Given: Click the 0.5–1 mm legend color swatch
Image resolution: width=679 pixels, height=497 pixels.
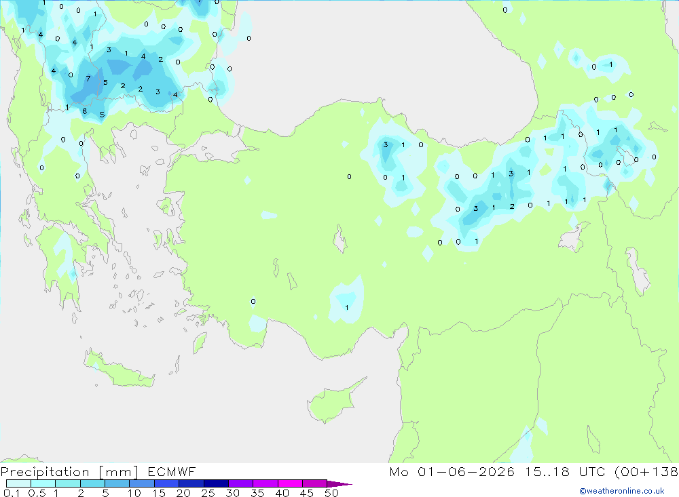Looking at the screenshot, I should coord(43,483).
